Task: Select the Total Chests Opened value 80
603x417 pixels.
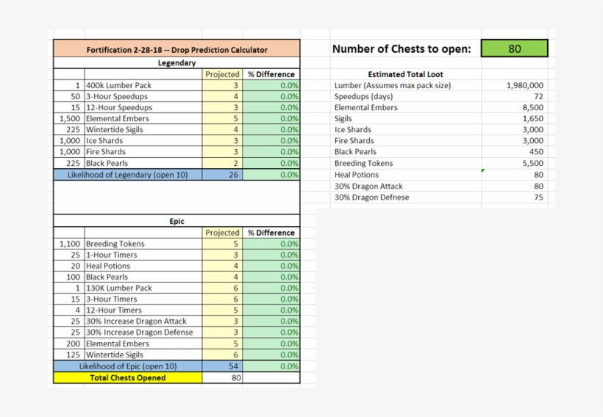Action: point(222,378)
